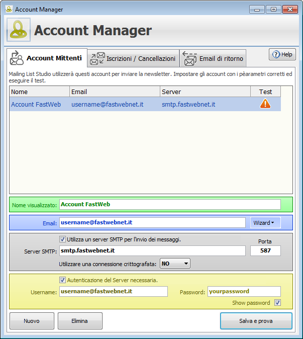Click the Server column header
The width and height of the screenshot is (303, 339).
pos(205,92)
